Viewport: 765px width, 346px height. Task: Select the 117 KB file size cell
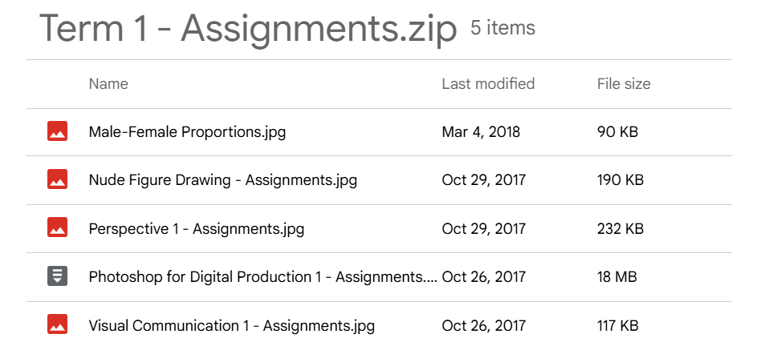tap(617, 325)
